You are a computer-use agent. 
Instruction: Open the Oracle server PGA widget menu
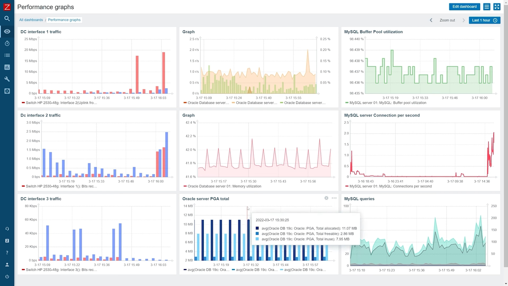click(334, 198)
